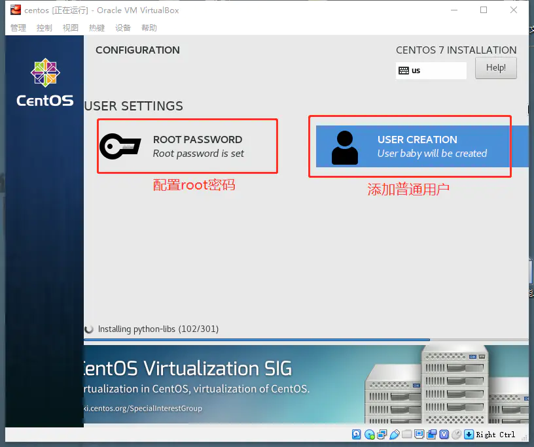Click the keyboard icon next to us
534x447 pixels.
404,71
